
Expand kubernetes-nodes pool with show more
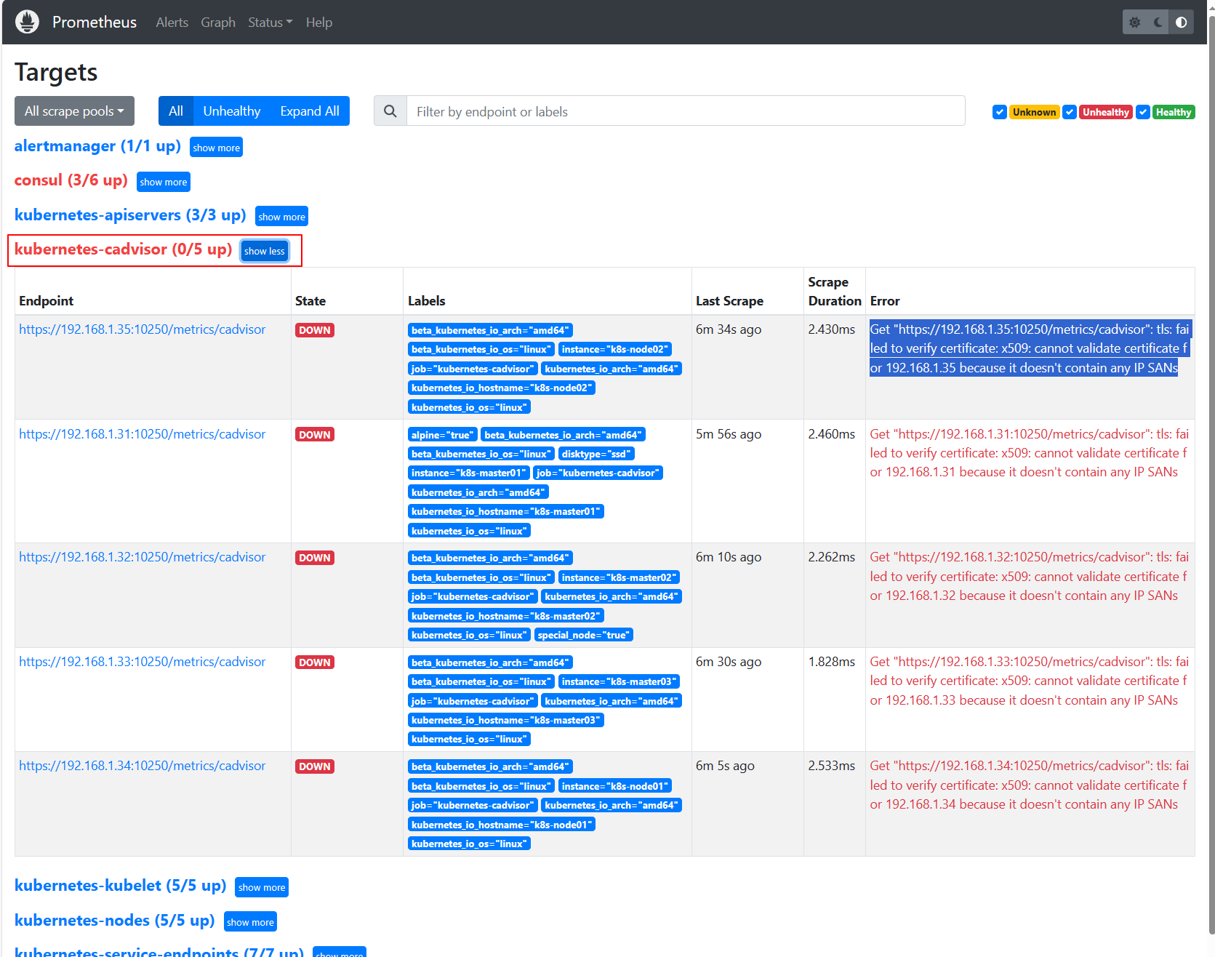click(x=250, y=922)
